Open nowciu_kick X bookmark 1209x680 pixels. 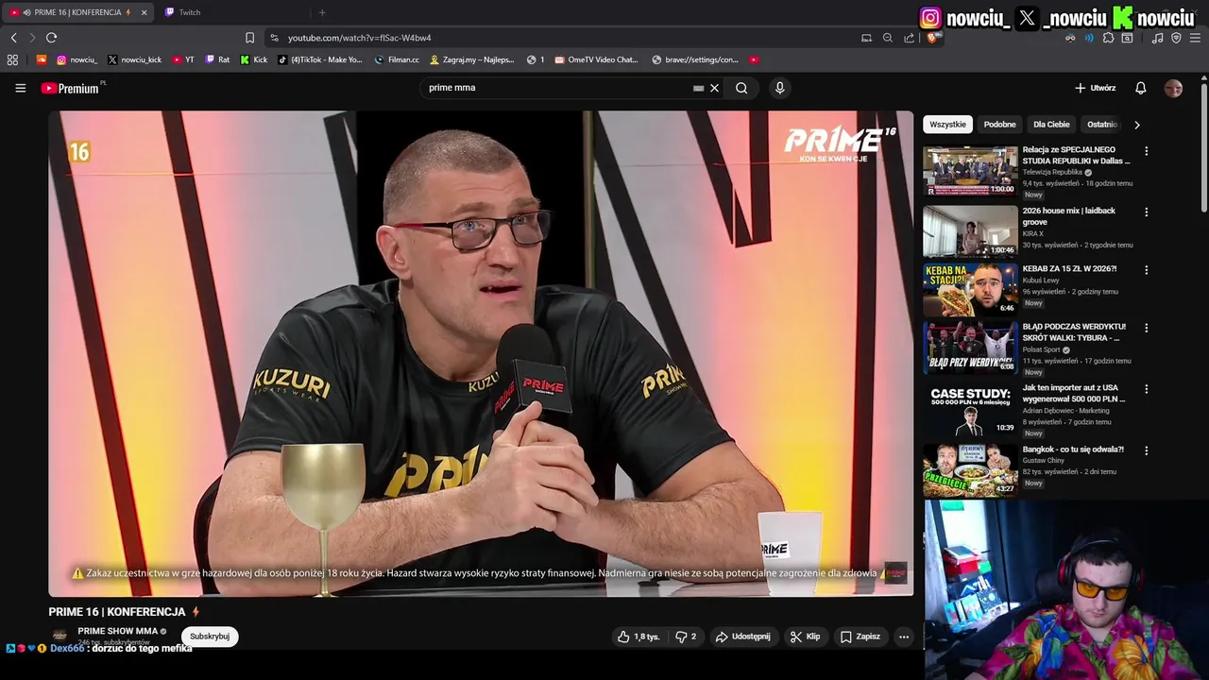pos(134,59)
